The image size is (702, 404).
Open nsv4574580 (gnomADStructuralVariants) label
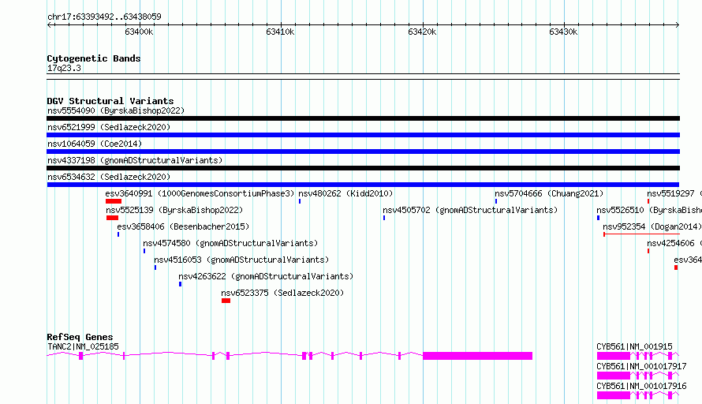coord(230,243)
